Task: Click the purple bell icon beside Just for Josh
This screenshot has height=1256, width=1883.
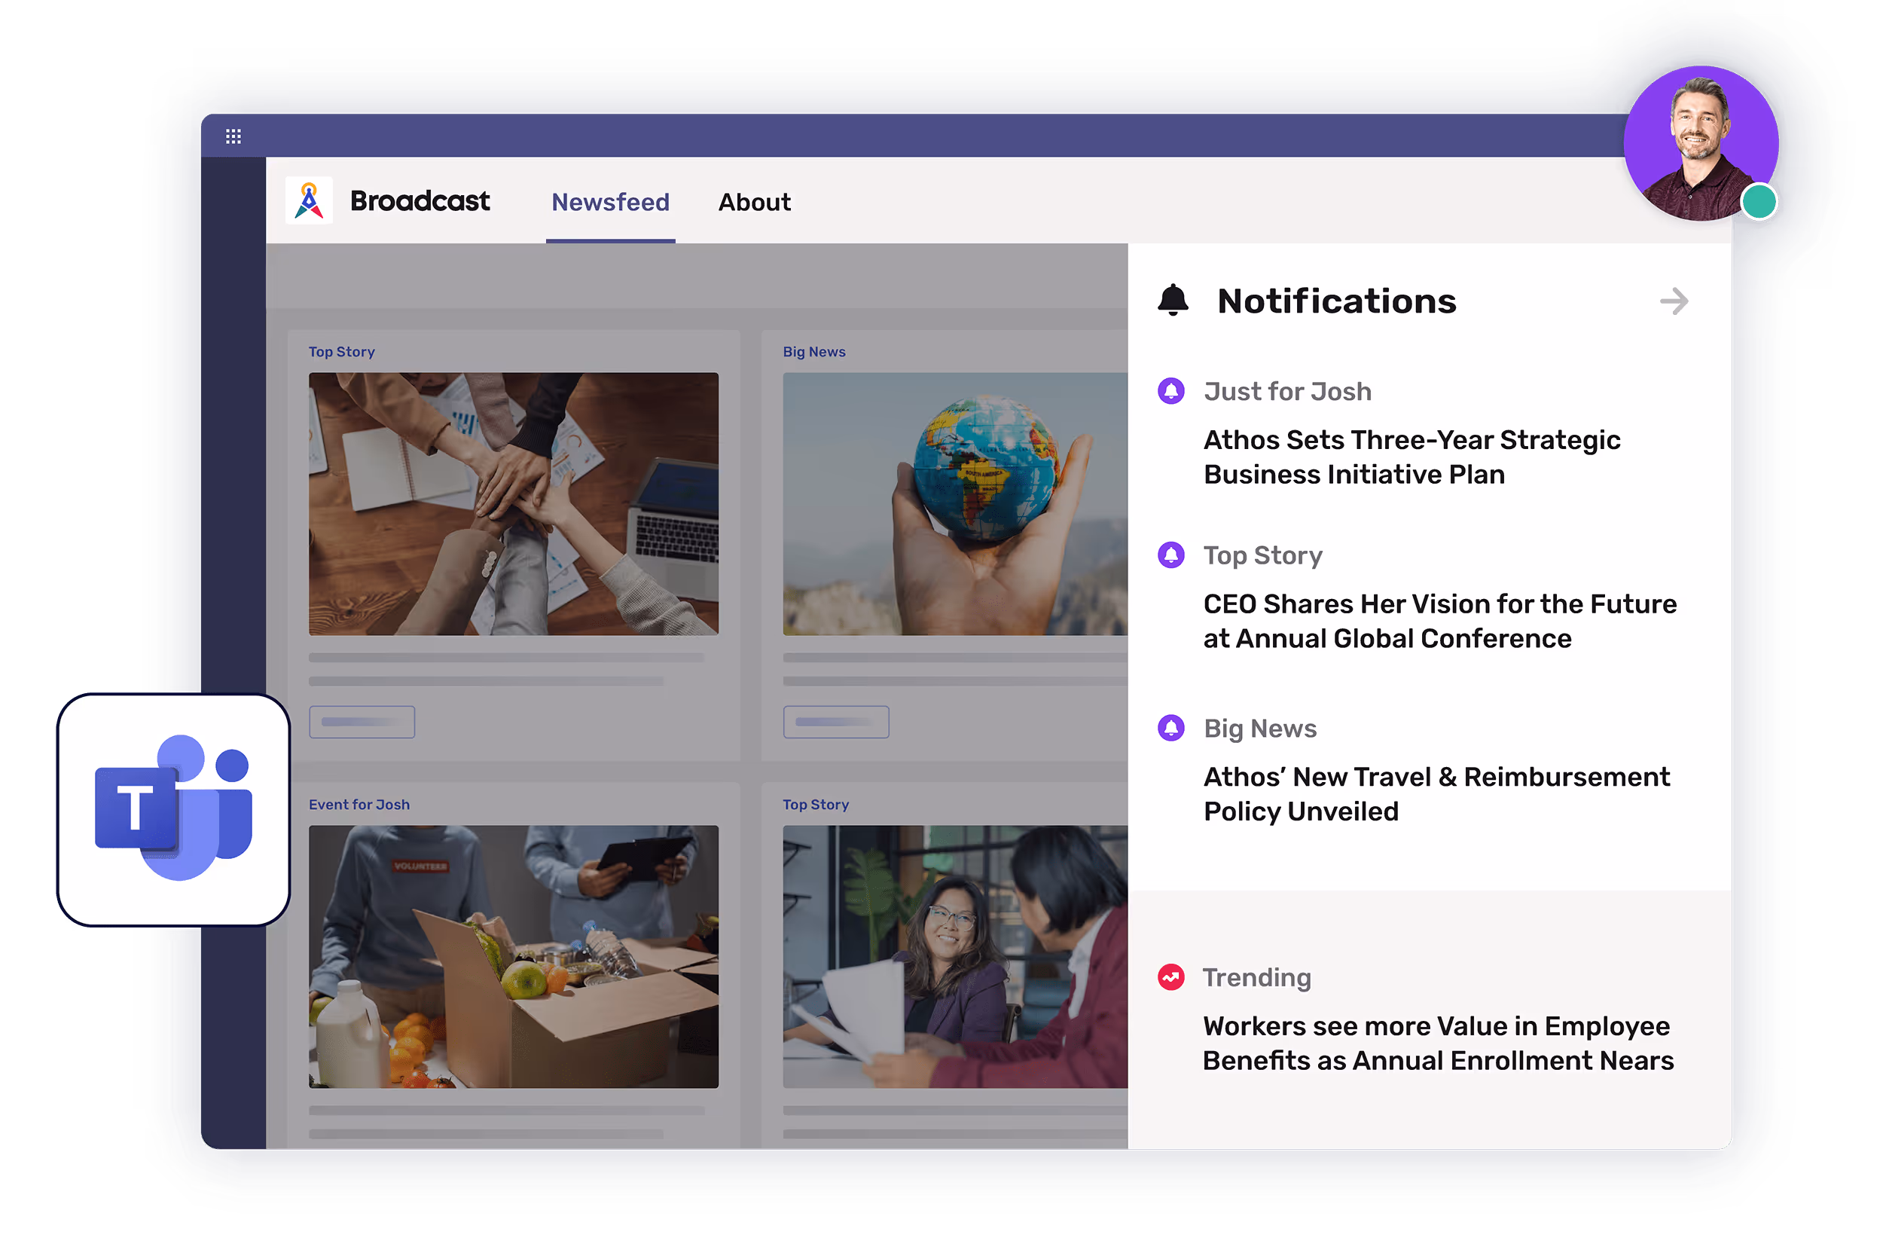Action: (1171, 391)
